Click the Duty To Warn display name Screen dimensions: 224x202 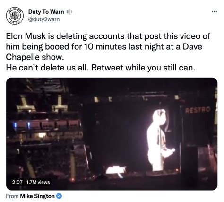(46, 12)
